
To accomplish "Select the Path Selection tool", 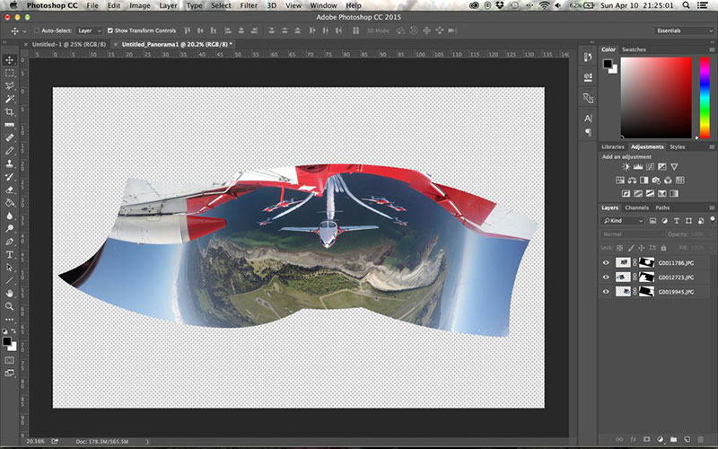I will tap(9, 268).
